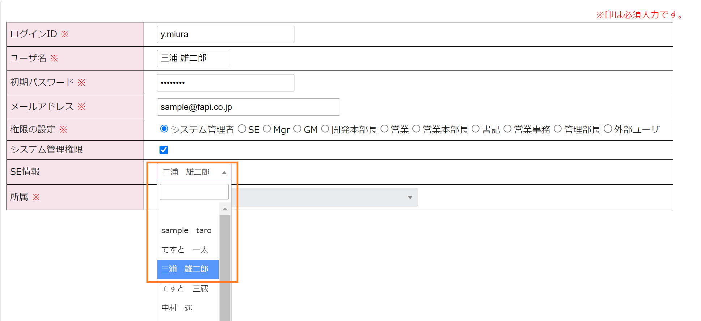
Task: Select the 営業本部長 radio button
Action: pyautogui.click(x=416, y=129)
